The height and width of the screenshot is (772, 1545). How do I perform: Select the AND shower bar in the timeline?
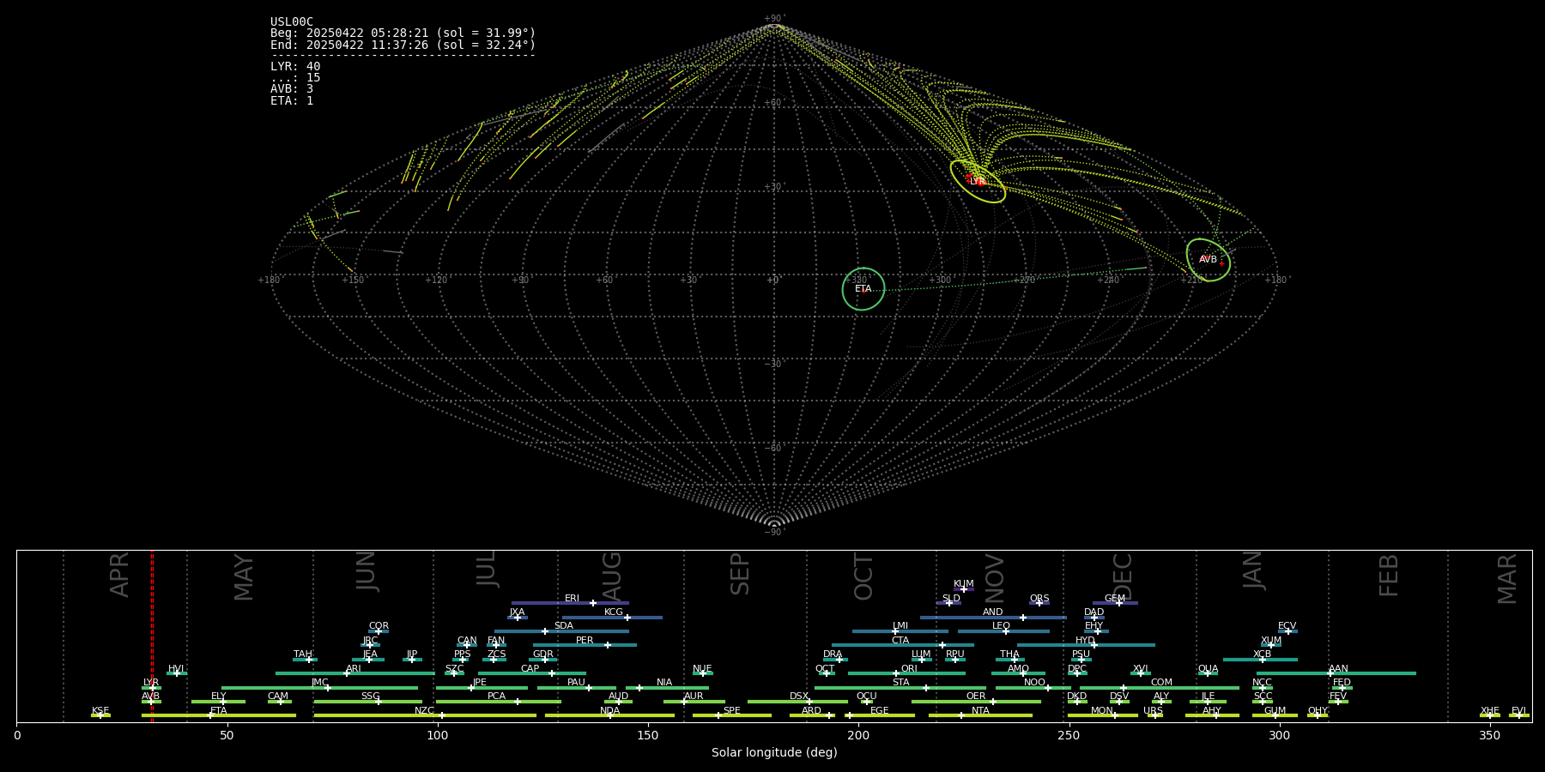click(993, 618)
